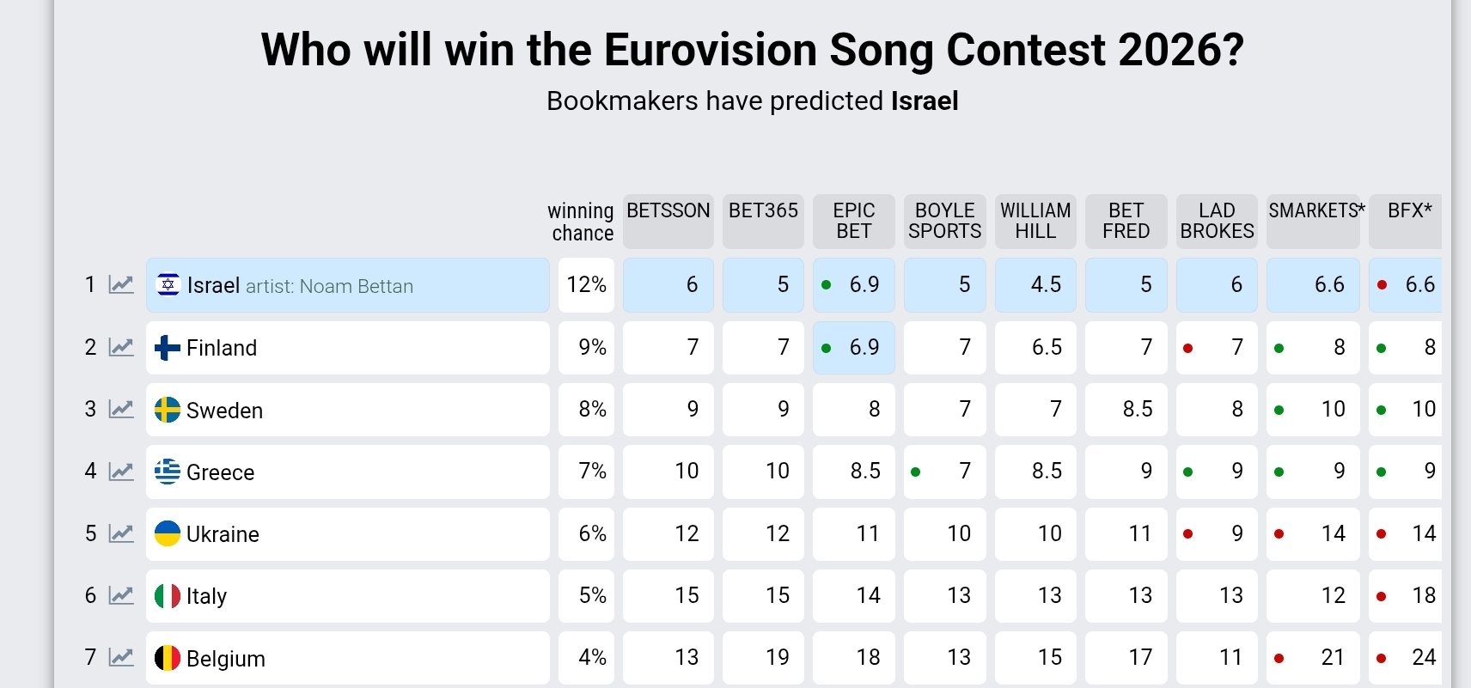Show the odds history graph for Greece

pyautogui.click(x=121, y=472)
